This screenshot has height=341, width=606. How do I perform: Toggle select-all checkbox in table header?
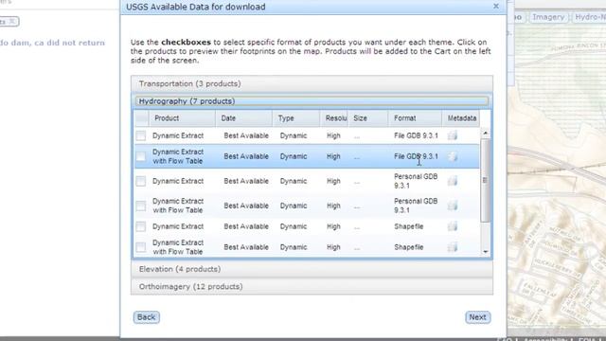[141, 118]
